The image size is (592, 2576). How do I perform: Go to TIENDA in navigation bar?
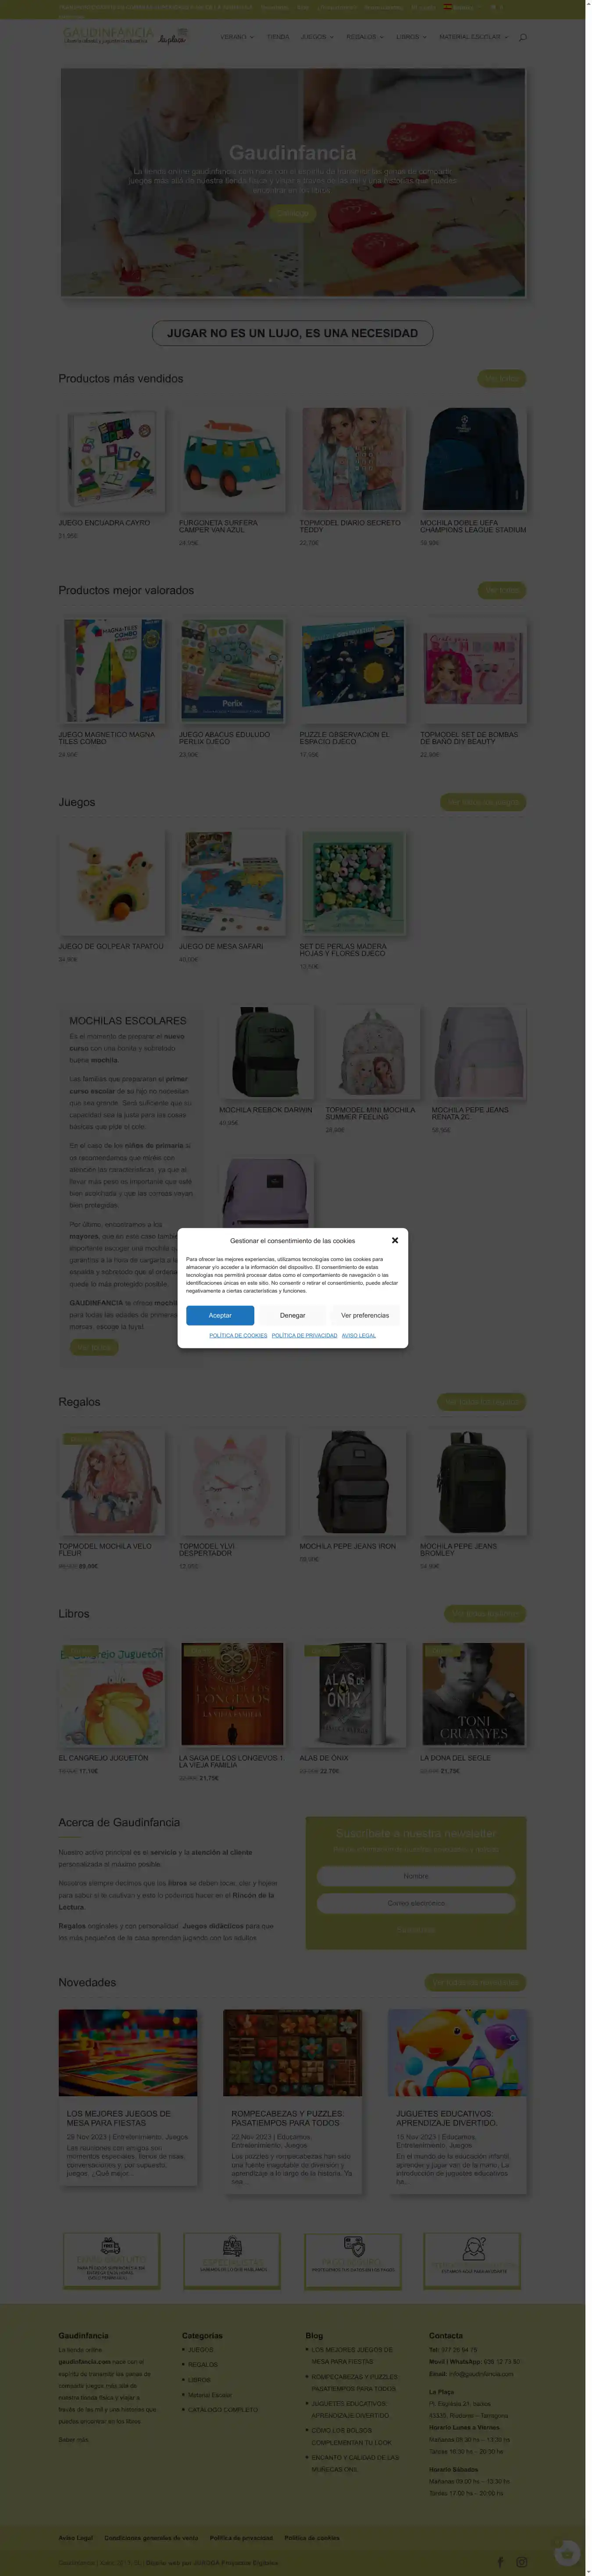pyautogui.click(x=277, y=37)
